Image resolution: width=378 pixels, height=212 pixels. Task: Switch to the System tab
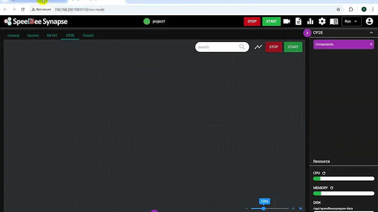[33, 35]
